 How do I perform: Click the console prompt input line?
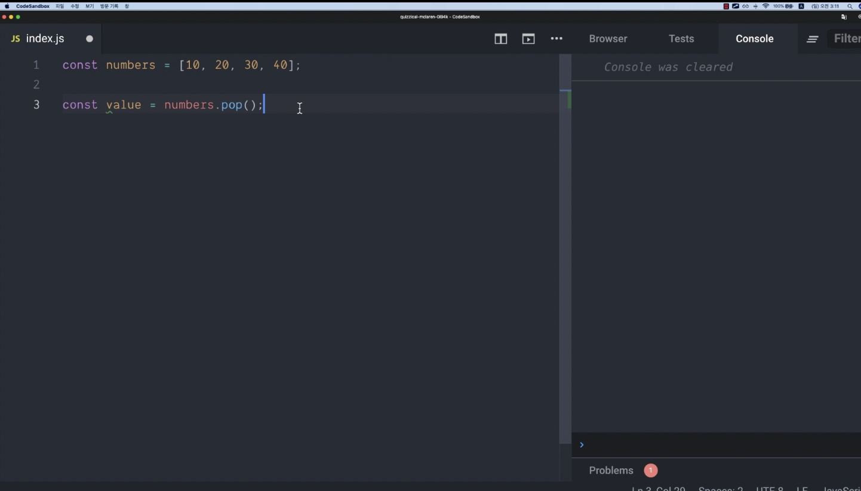pyautogui.click(x=717, y=445)
